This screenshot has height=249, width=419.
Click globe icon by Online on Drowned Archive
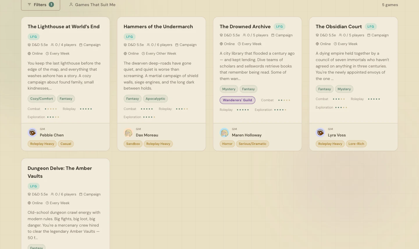point(221,44)
